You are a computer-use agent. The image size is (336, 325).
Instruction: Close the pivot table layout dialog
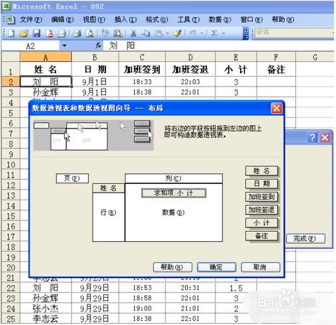point(277,109)
